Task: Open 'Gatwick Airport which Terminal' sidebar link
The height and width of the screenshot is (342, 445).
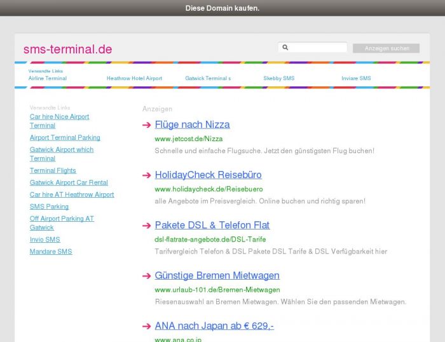Action: coord(62,154)
